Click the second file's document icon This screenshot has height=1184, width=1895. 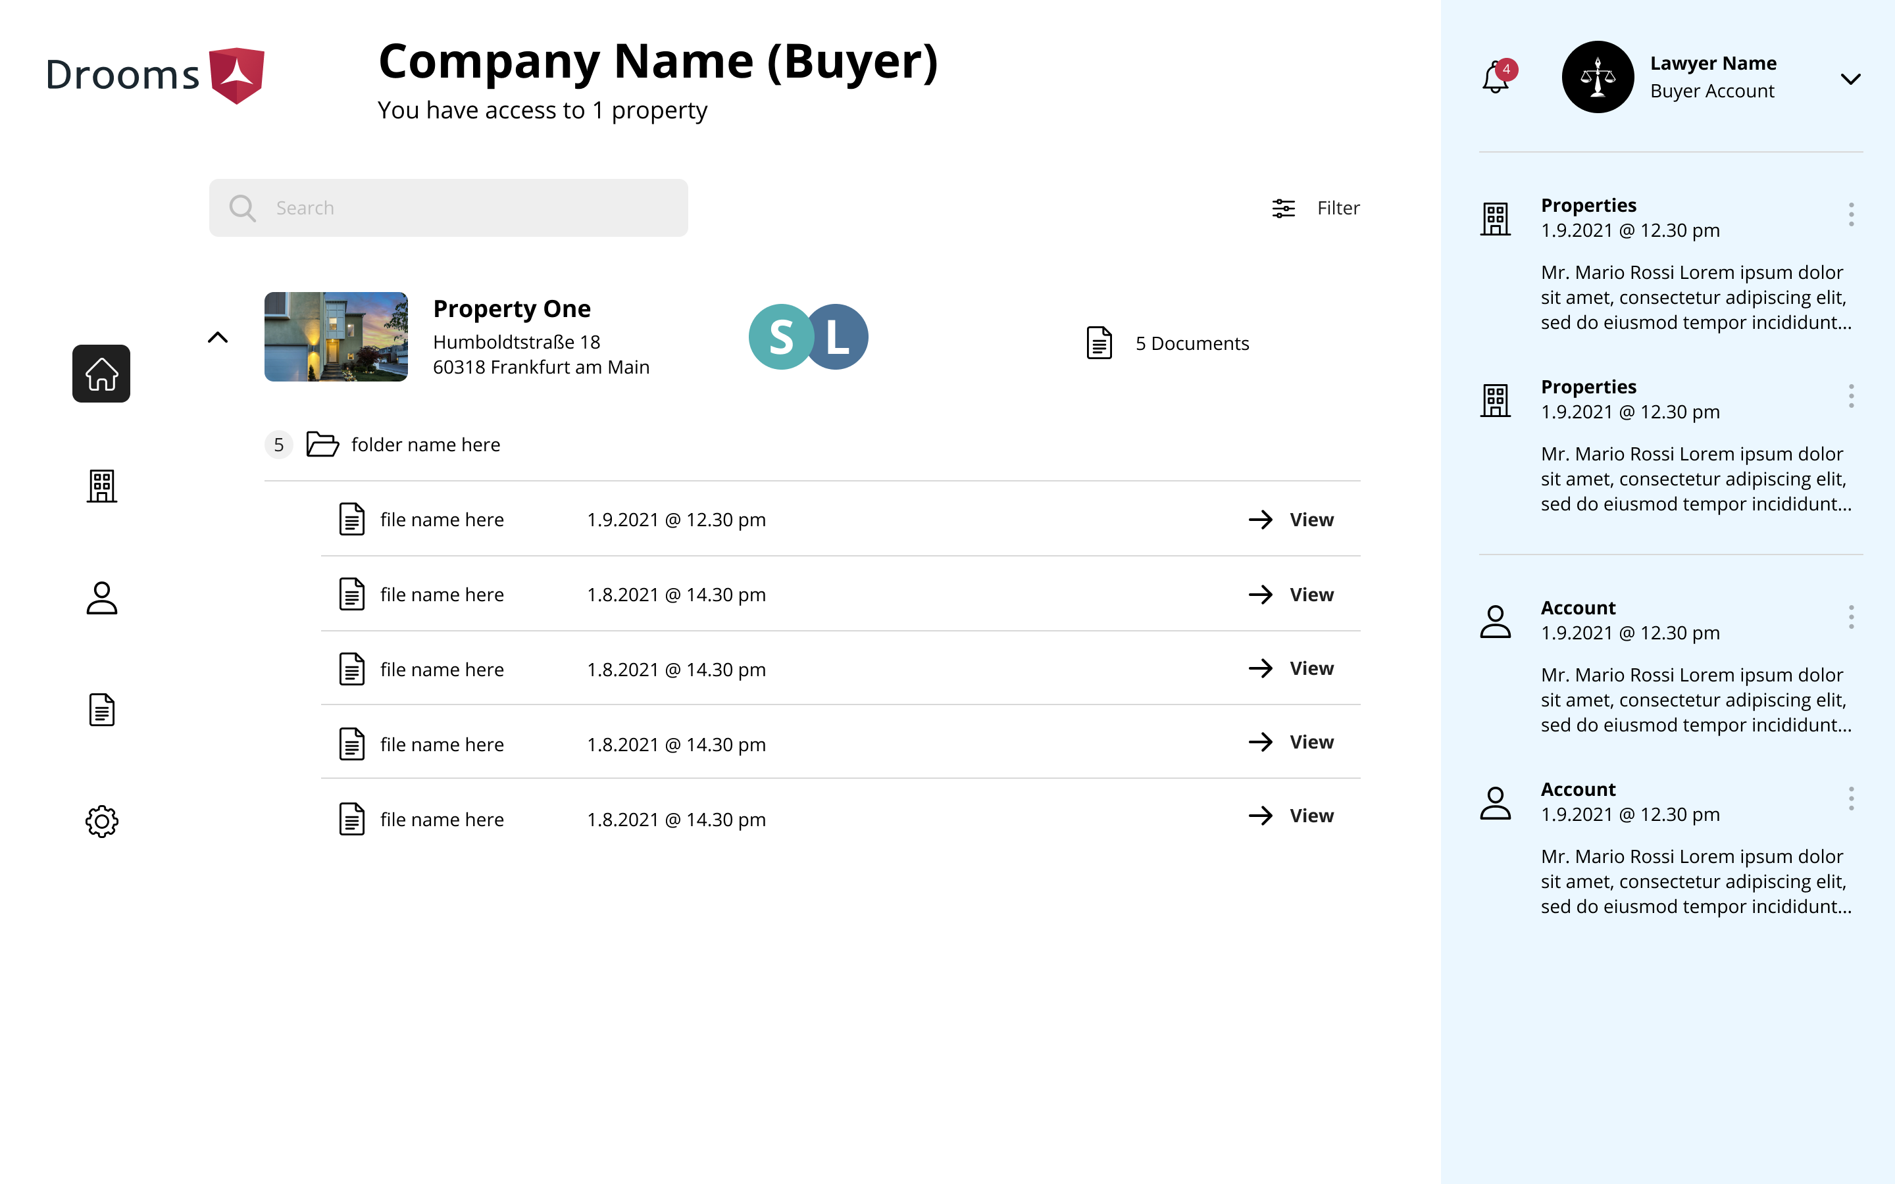(x=351, y=595)
